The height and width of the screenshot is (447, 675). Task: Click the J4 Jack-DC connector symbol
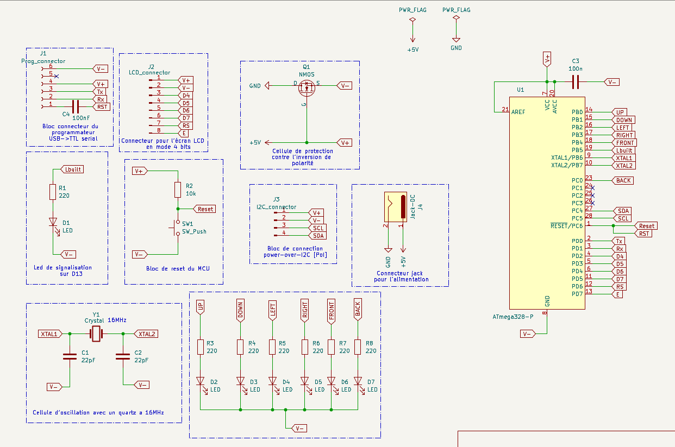tap(395, 207)
